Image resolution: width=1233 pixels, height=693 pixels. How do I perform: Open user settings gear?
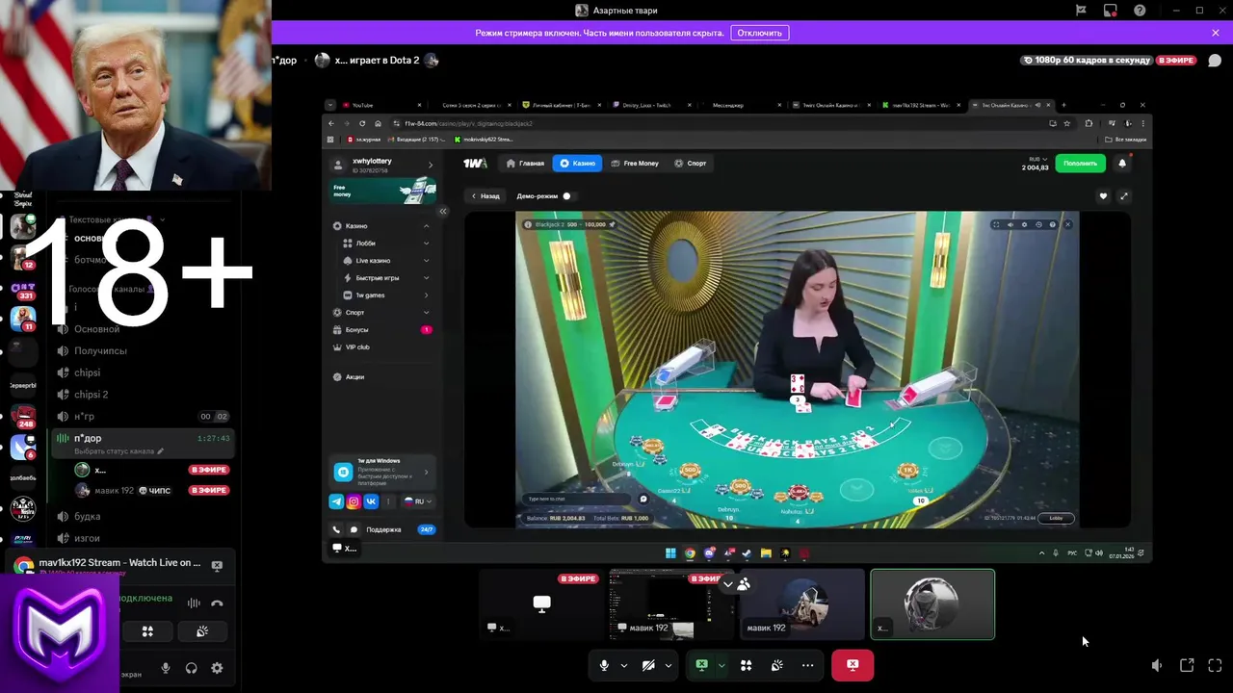pyautogui.click(x=217, y=668)
